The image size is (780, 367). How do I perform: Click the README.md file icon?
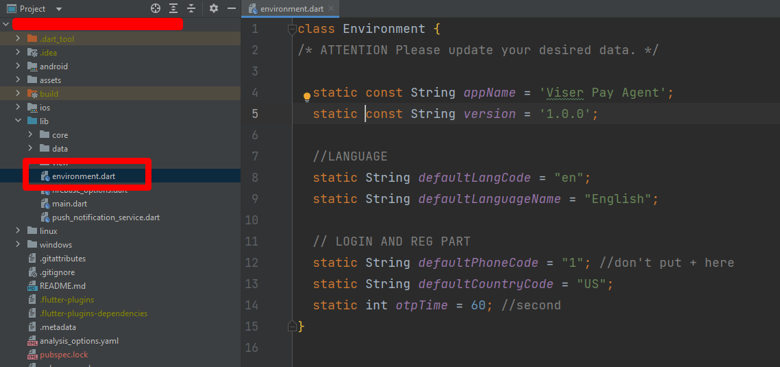click(x=32, y=286)
